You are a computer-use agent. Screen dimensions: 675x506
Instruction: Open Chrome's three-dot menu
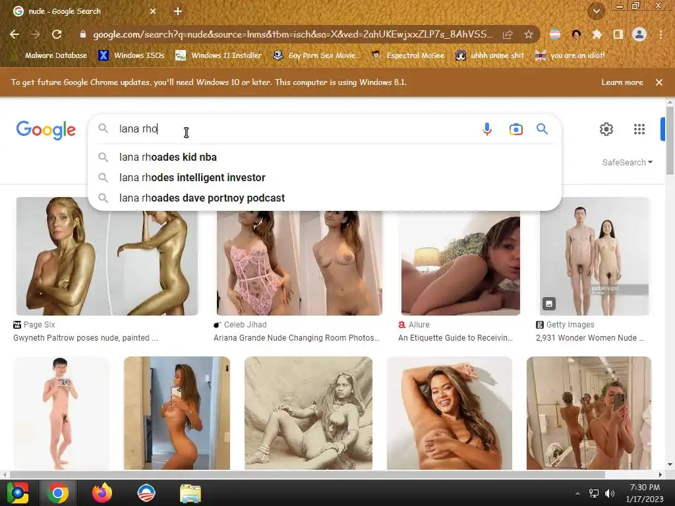pos(660,34)
